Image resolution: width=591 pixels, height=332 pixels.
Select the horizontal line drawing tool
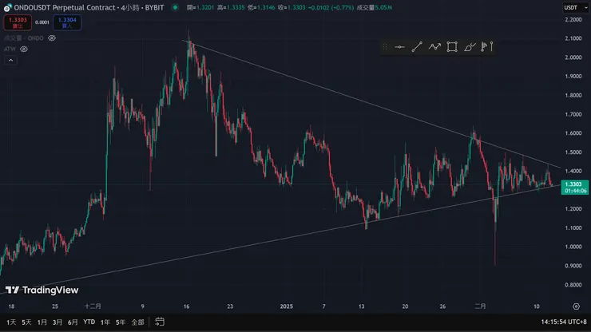pos(399,47)
